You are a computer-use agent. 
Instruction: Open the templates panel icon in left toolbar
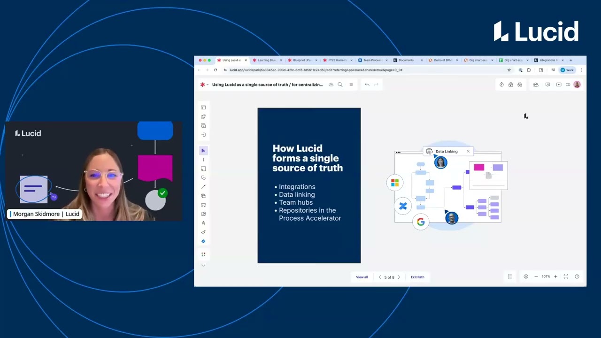[x=203, y=108]
